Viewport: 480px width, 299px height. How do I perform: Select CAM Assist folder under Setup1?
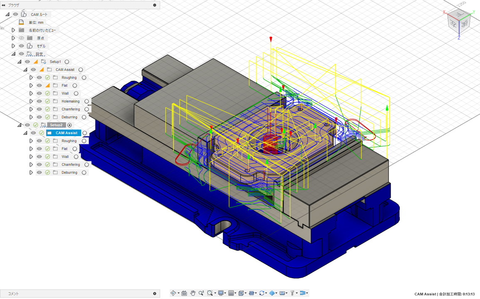tap(65, 70)
